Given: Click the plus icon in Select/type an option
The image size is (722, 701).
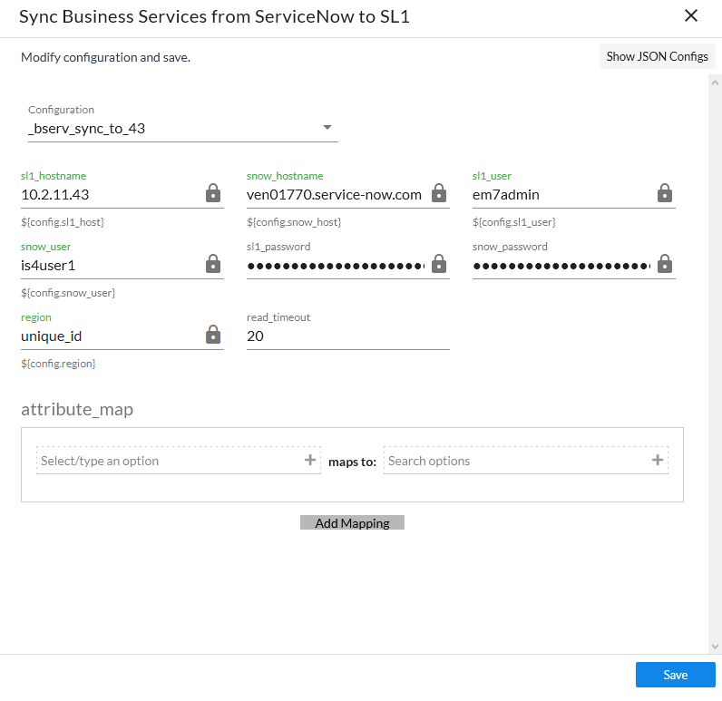Looking at the screenshot, I should tap(310, 461).
